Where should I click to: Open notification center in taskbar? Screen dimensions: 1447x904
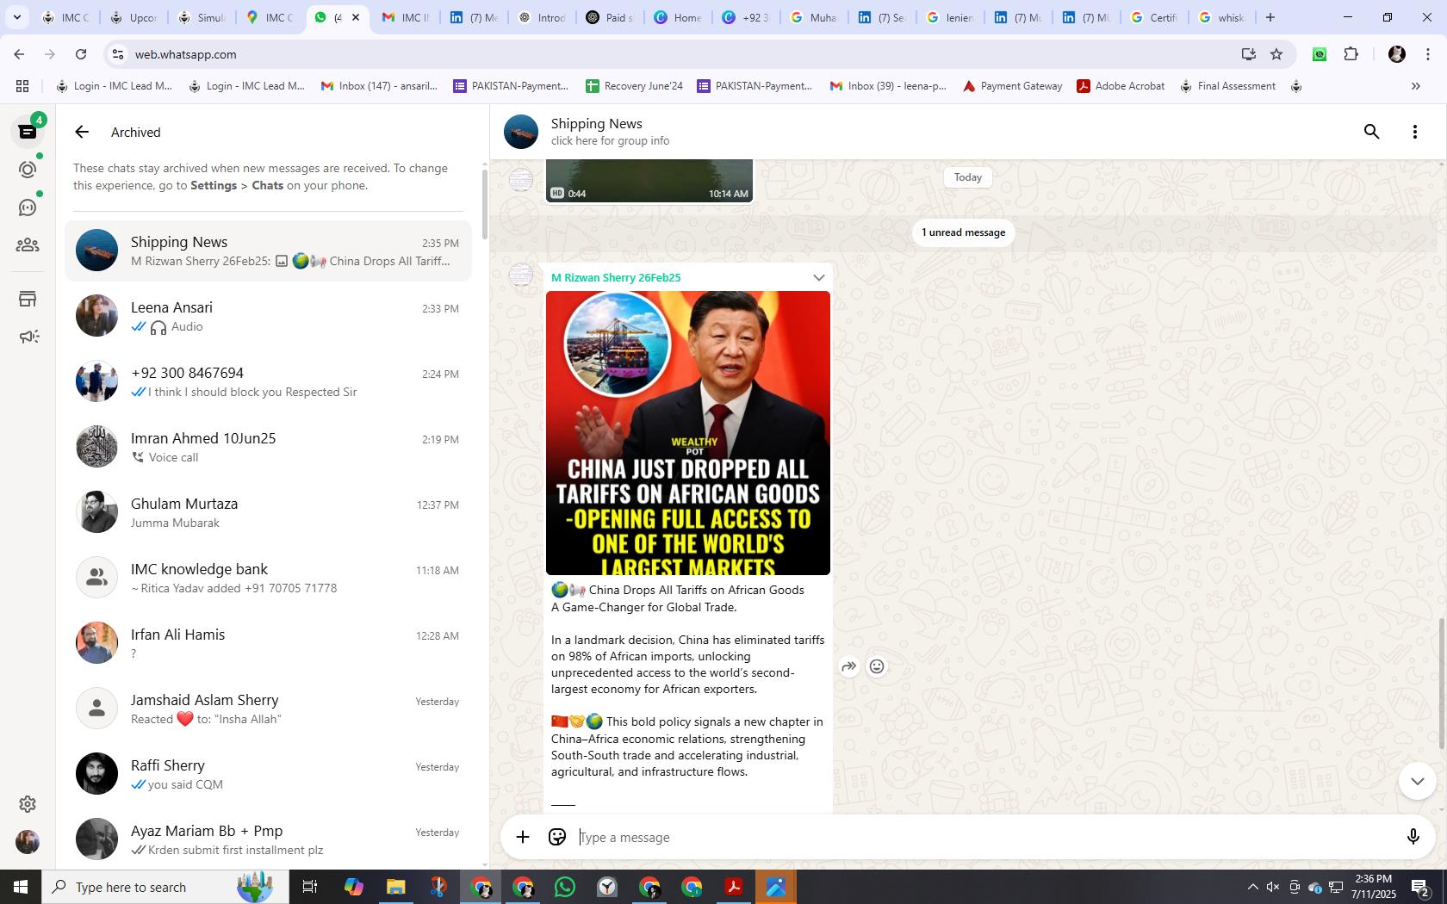[x=1421, y=887]
